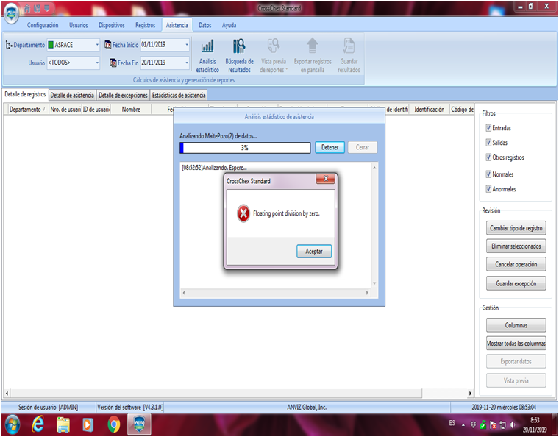
Task: Click quick access dropdown arrow in title bar
Action: [x=46, y=8]
